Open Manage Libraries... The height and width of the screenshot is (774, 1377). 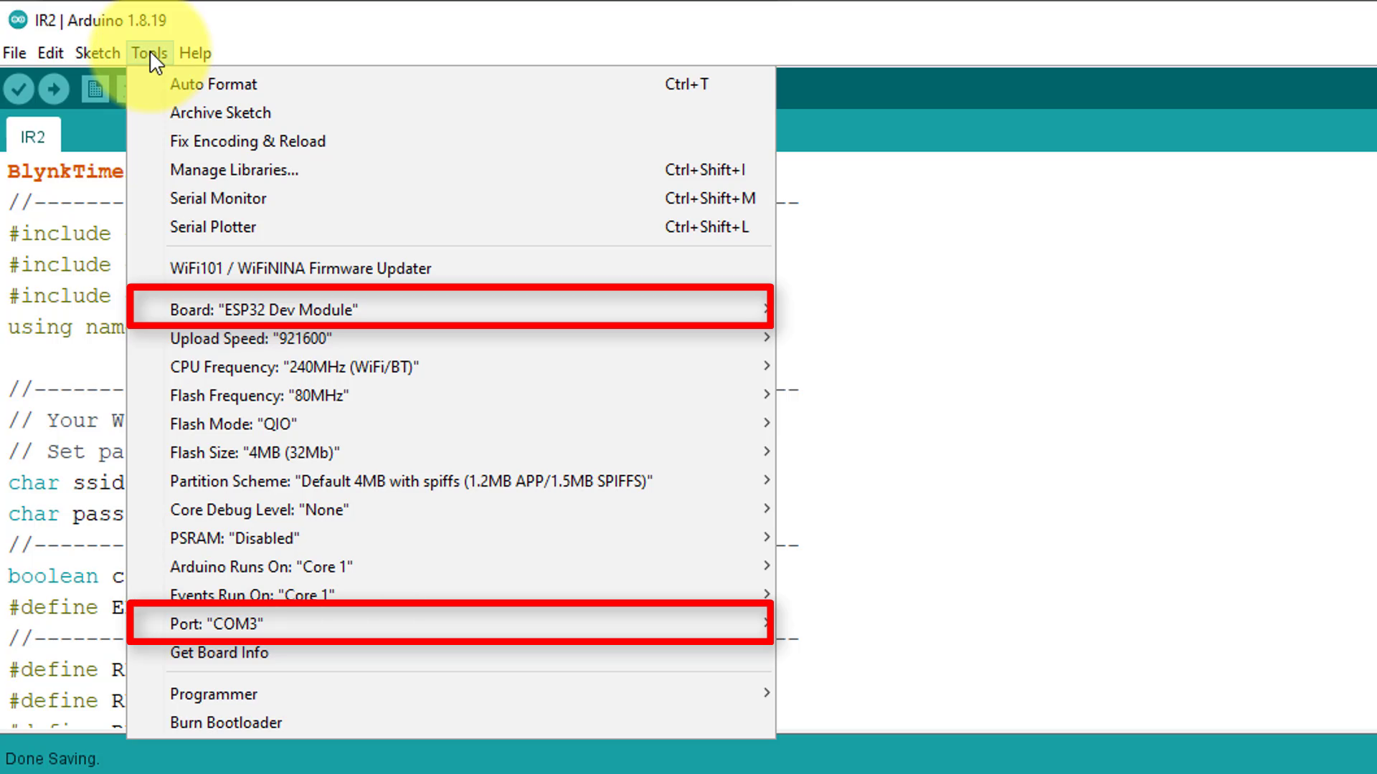(x=451, y=170)
